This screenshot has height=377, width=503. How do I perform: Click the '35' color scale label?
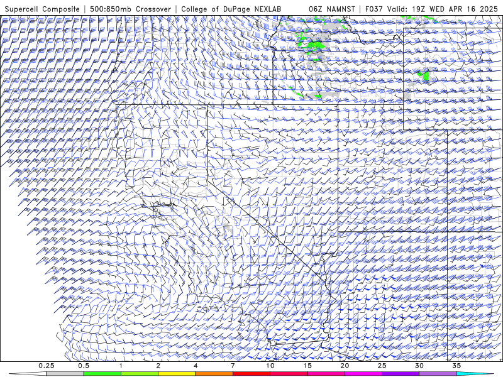(456, 366)
